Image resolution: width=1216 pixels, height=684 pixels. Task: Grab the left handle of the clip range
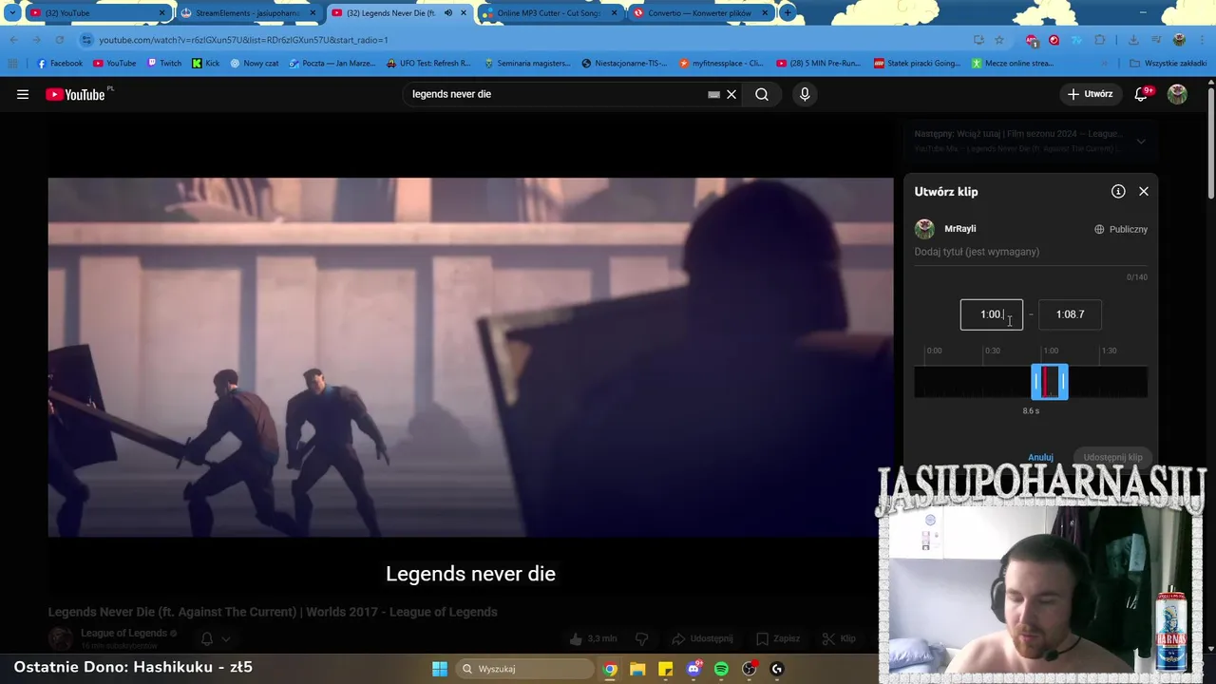tap(1035, 382)
